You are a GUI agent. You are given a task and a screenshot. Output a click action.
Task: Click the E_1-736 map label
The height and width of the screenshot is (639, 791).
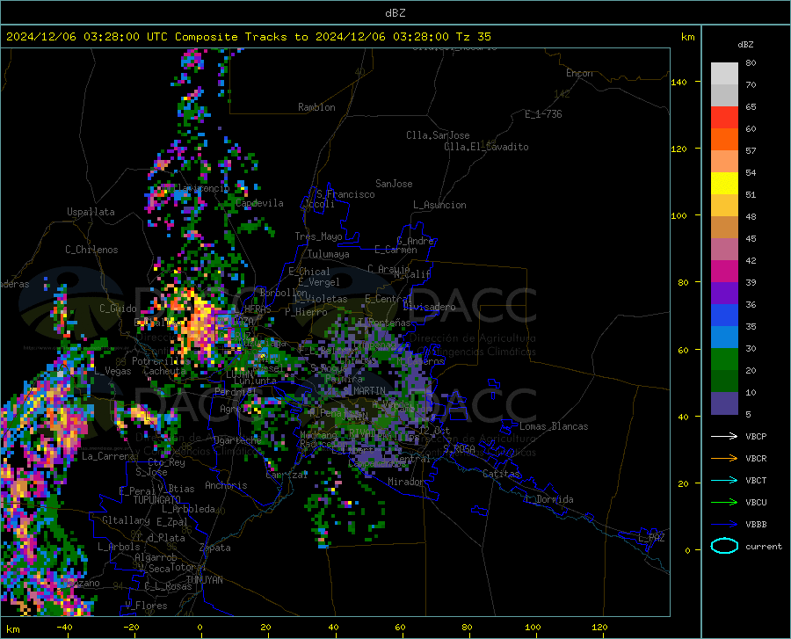point(543,114)
